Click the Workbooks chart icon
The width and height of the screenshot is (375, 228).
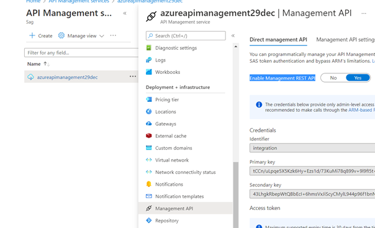149,72
